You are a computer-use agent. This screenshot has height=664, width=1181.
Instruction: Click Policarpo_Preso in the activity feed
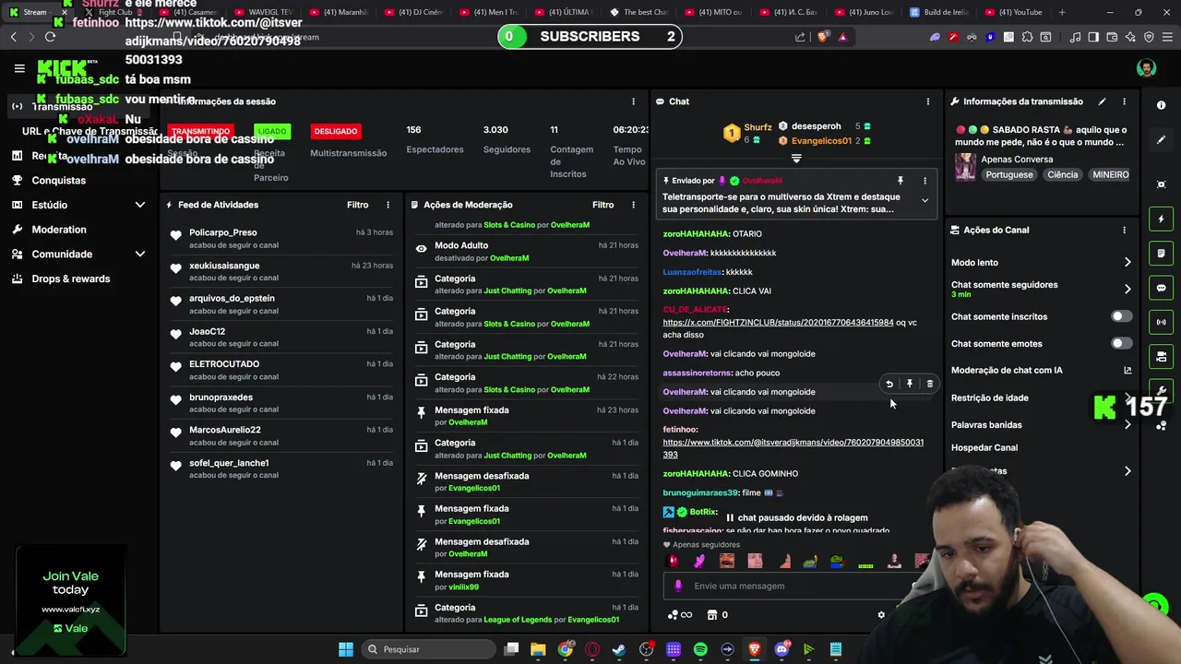pos(223,232)
